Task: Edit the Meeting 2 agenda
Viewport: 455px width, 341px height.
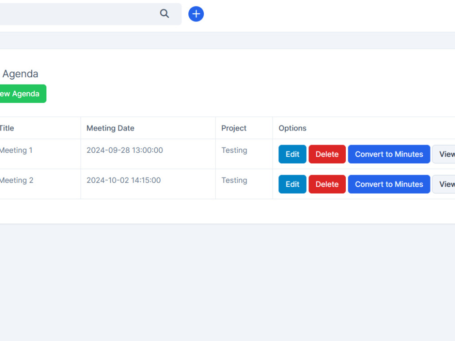Action: (x=292, y=184)
